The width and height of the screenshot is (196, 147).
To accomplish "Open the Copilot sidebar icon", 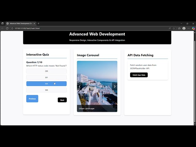I will [193, 28].
